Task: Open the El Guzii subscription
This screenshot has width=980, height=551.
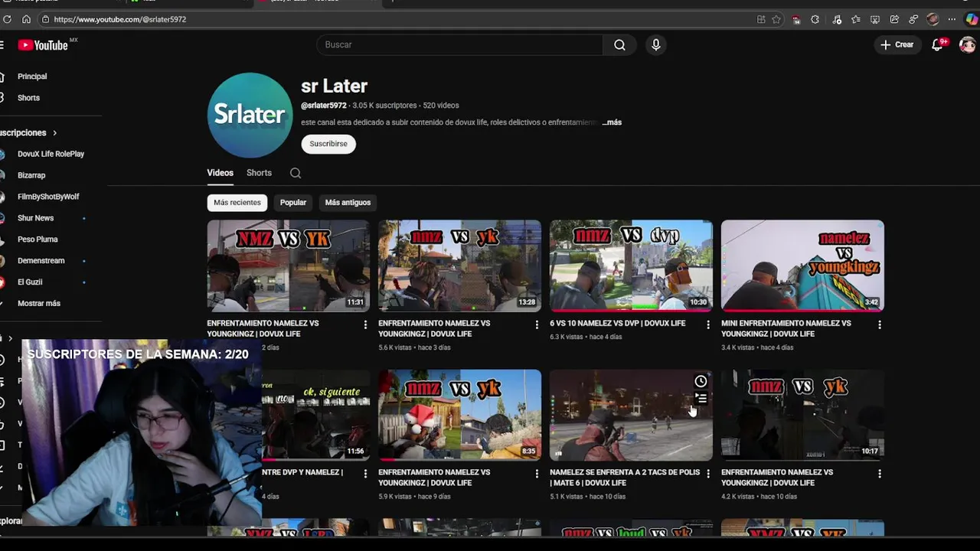Action: 30,282
